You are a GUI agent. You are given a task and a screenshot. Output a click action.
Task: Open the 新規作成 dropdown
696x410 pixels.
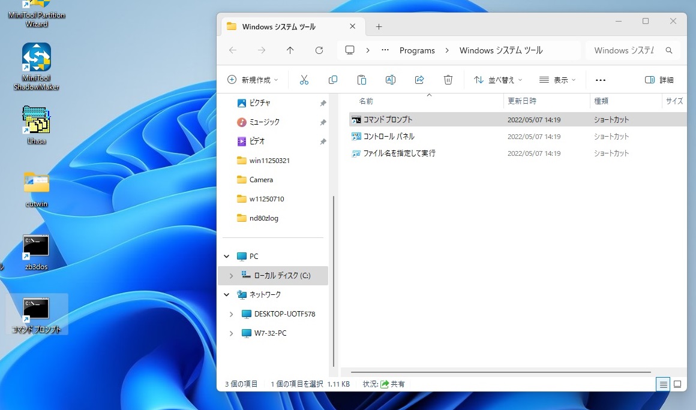pyautogui.click(x=253, y=80)
